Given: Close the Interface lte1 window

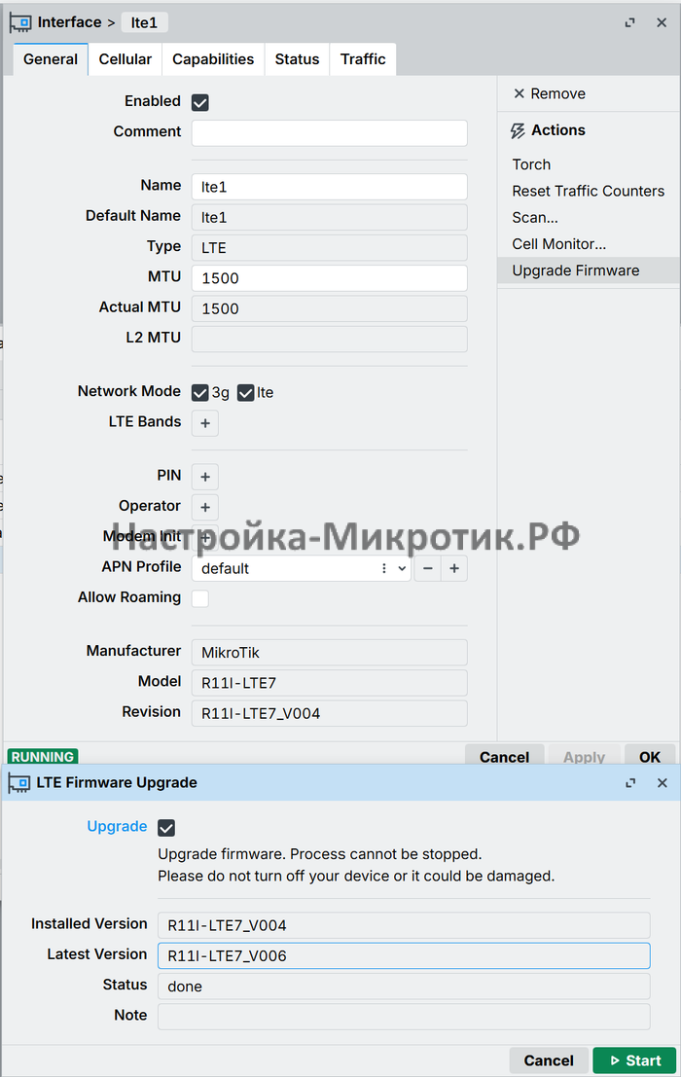Looking at the screenshot, I should pyautogui.click(x=662, y=22).
